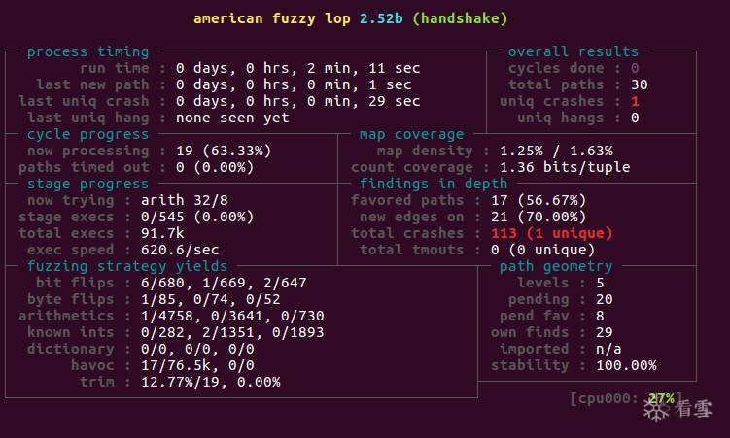The height and width of the screenshot is (438, 730).
Task: Click dictionary value '0/0, 0/0, 0/0'
Action: coord(197,349)
